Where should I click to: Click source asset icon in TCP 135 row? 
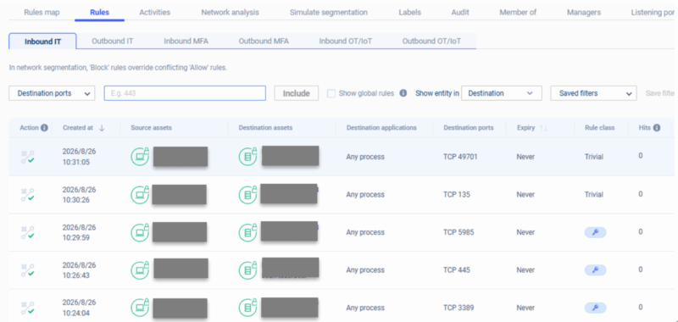click(141, 194)
